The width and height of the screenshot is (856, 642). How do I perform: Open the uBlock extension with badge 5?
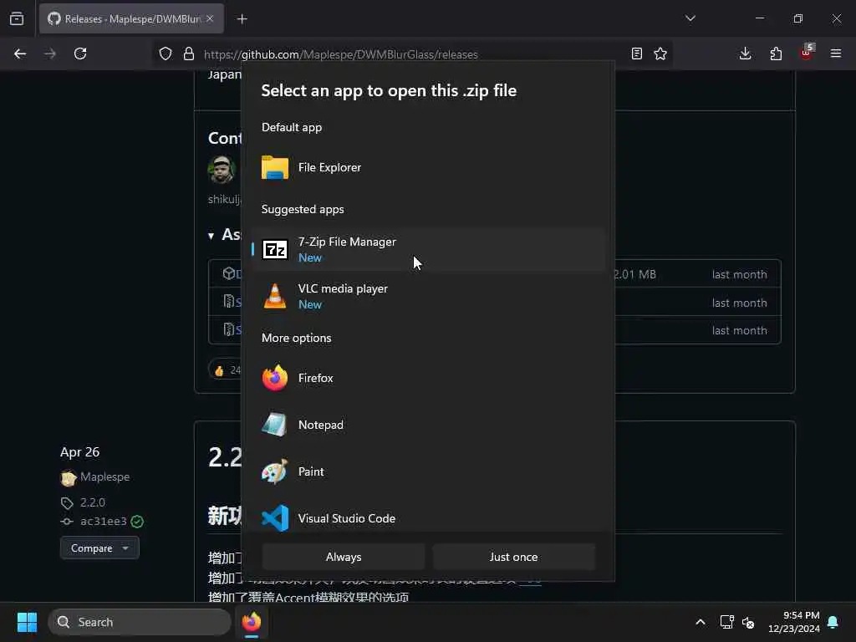(807, 53)
